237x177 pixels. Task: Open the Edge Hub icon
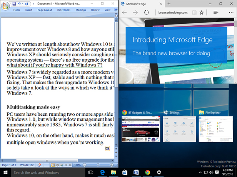pos(216,13)
